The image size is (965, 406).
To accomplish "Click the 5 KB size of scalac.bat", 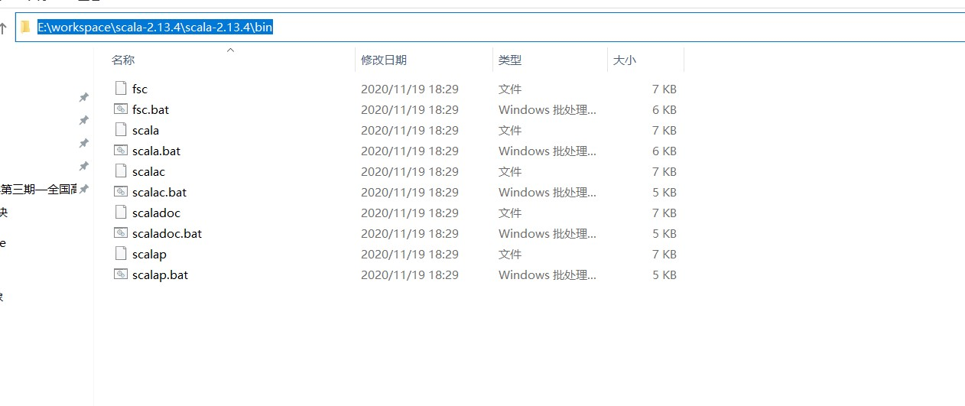I will pos(664,192).
